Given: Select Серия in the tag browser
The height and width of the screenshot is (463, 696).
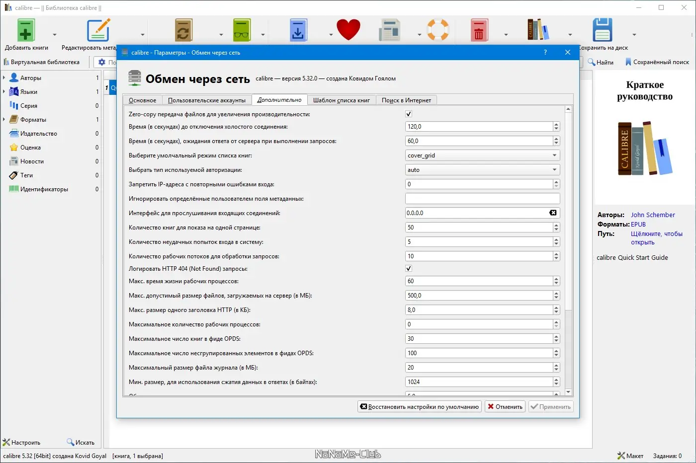Looking at the screenshot, I should tap(29, 106).
